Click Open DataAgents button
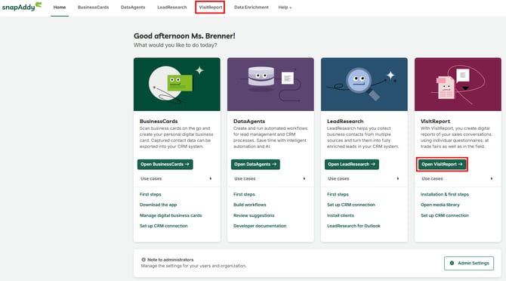 pyautogui.click(x=255, y=164)
